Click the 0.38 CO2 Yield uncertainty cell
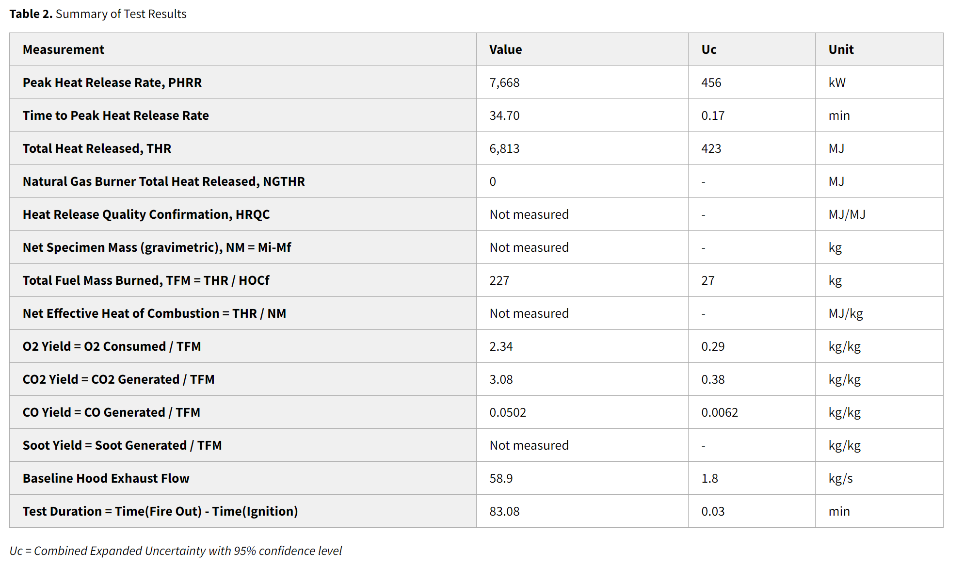Viewport: 964px width, 569px height. tap(713, 379)
